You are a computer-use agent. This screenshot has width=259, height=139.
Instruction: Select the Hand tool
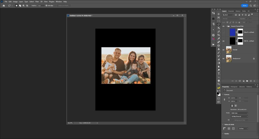click(219, 80)
